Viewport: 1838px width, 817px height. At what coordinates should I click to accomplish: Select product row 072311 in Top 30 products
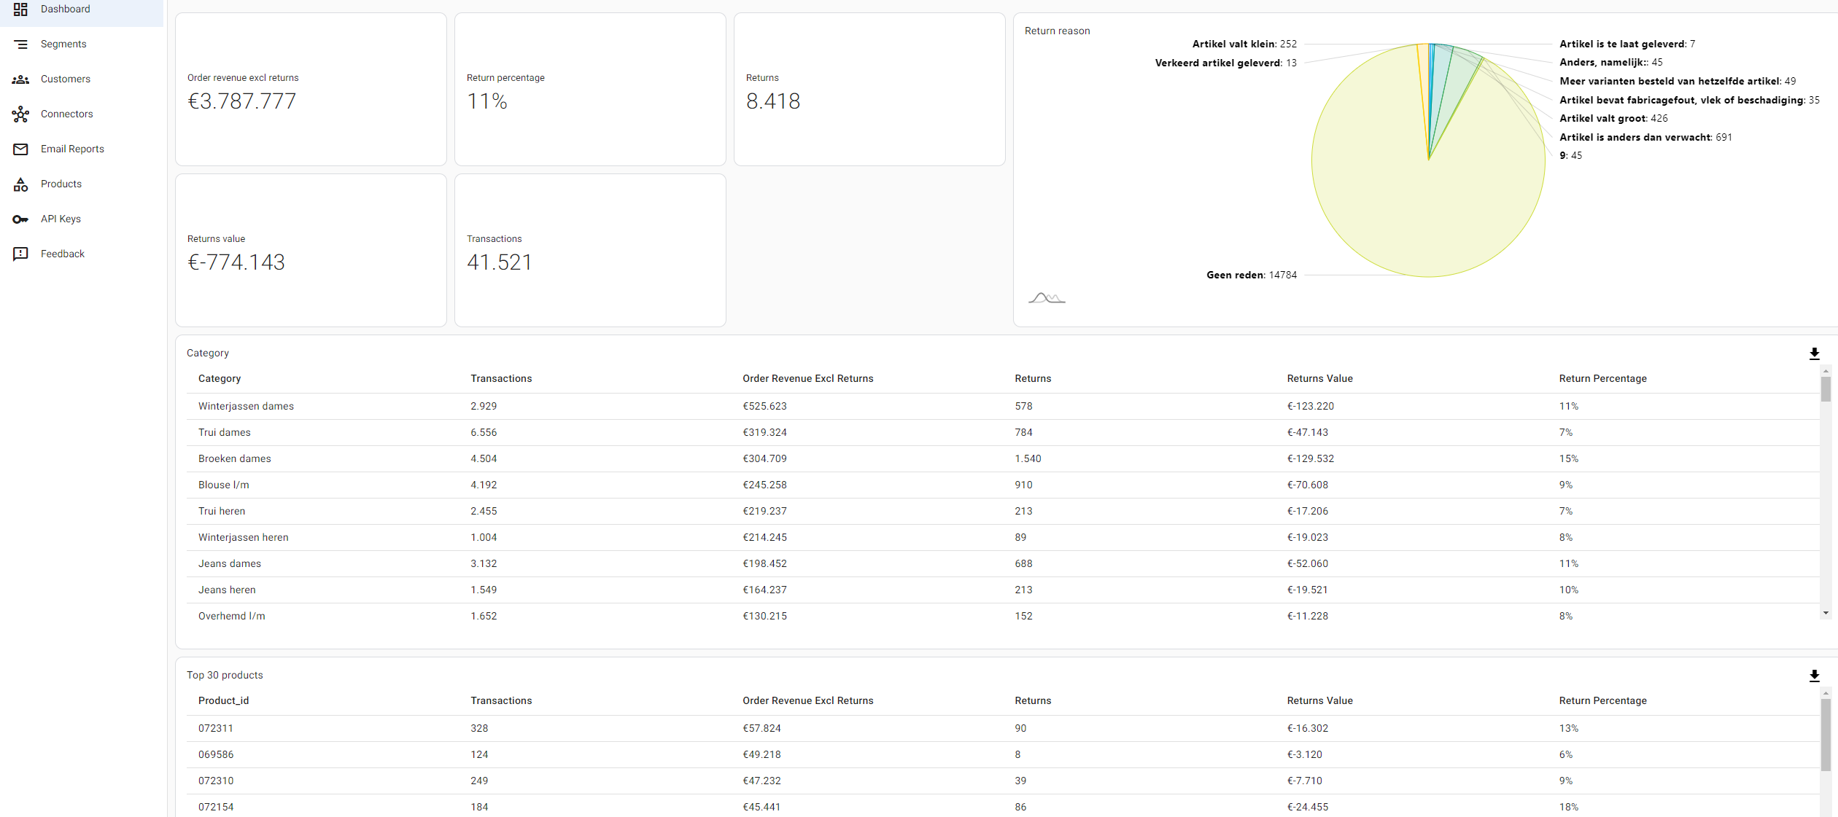click(x=216, y=728)
